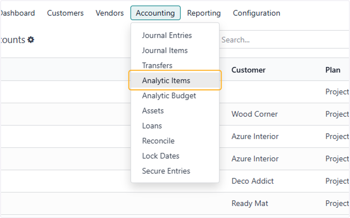Sort by the Customer column header

coord(249,70)
